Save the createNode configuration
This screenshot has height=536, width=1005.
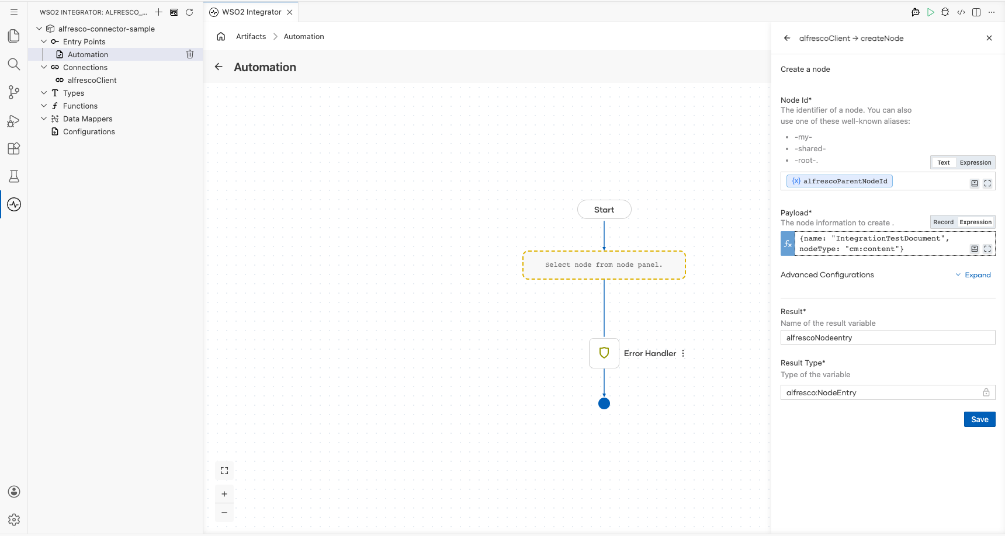pyautogui.click(x=979, y=419)
